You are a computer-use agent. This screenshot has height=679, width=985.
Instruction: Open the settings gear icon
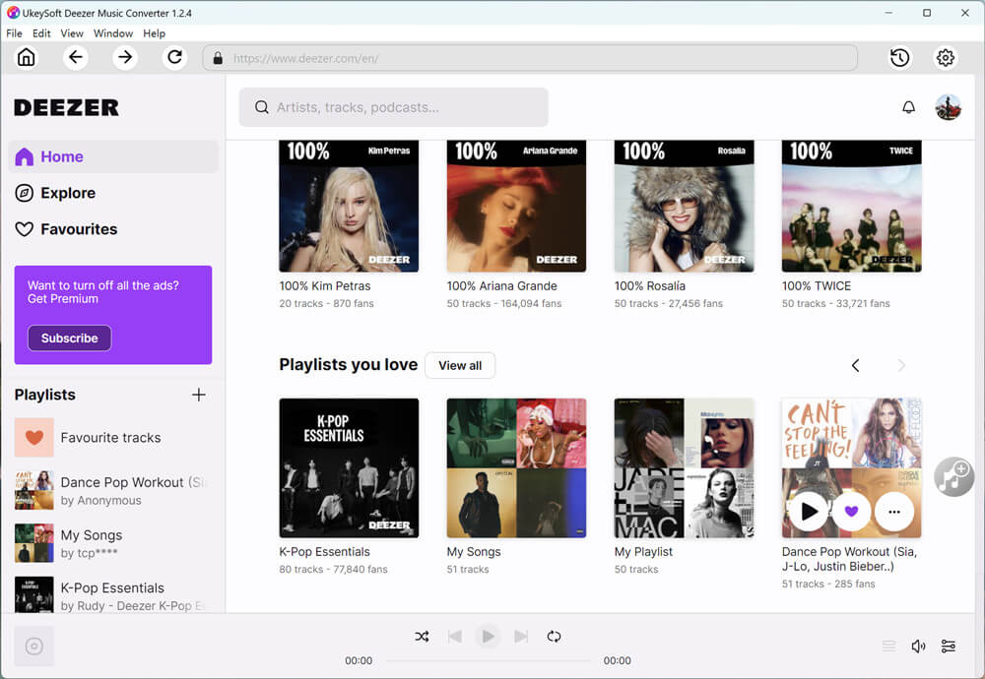click(x=946, y=57)
